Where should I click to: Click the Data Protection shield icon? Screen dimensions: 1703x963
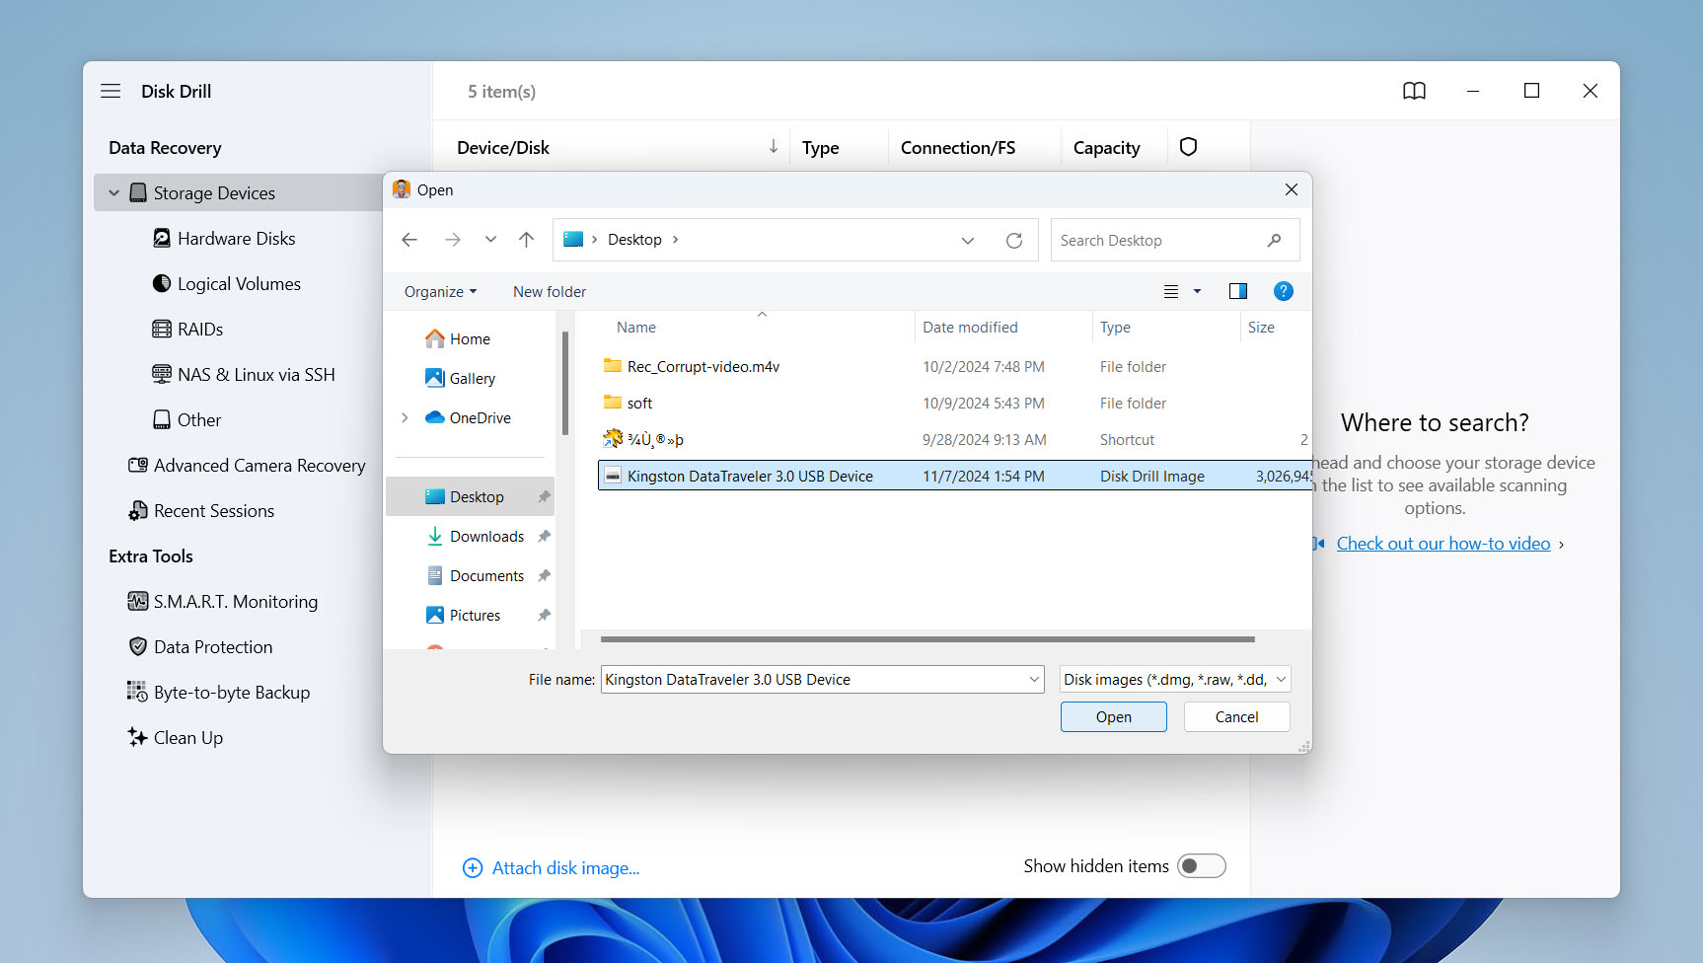(138, 646)
